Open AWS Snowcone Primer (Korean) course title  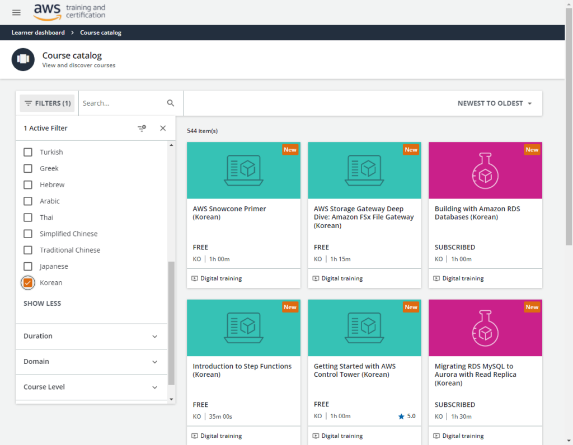coord(229,213)
